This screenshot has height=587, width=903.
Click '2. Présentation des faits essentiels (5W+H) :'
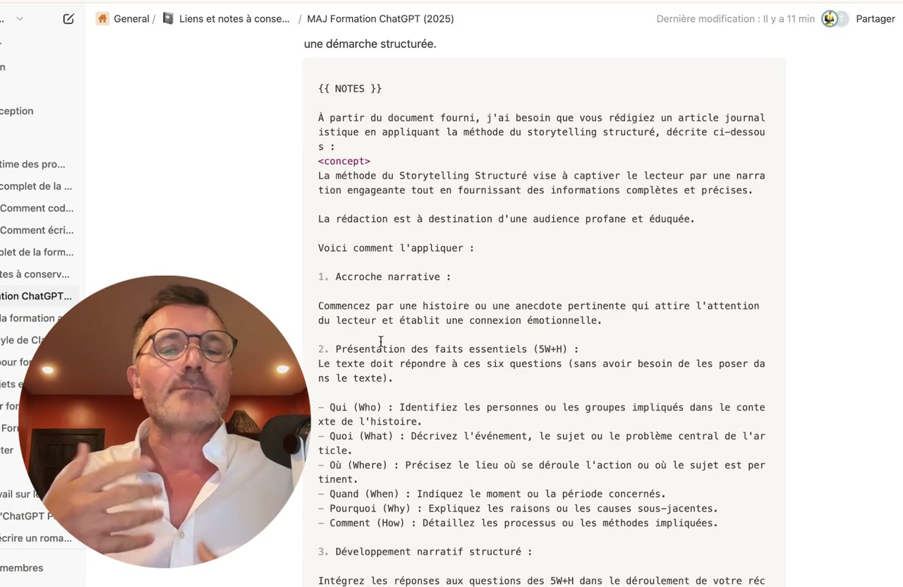point(449,349)
